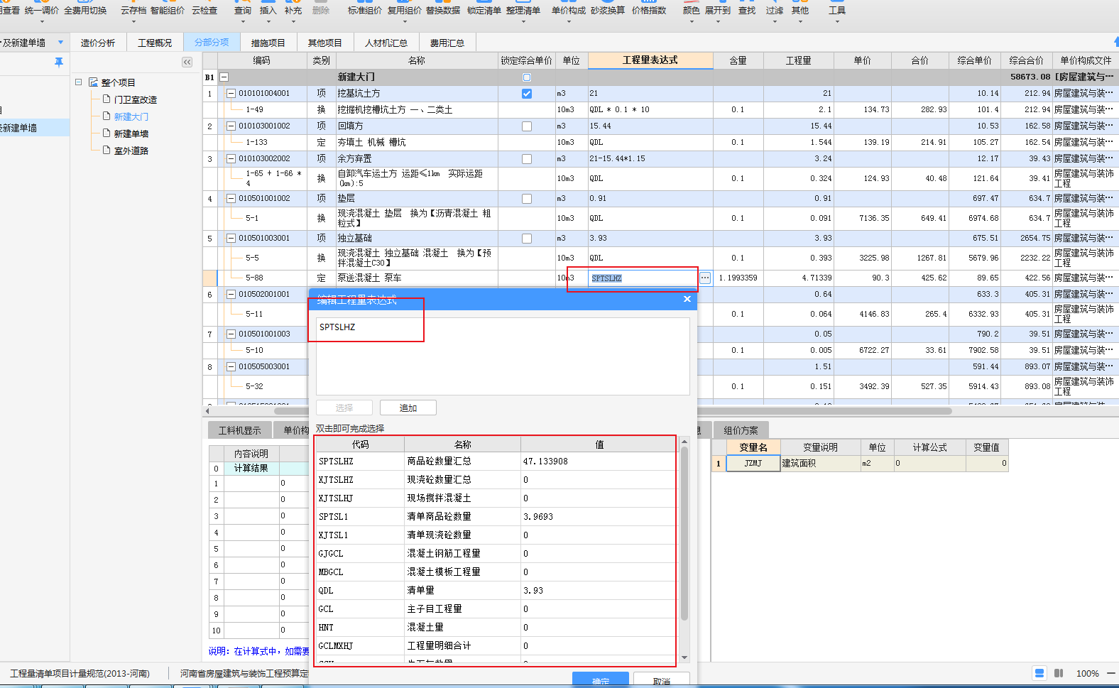1119x688 pixels.
Task: Open 颜色 toolbar menu
Action: (692, 11)
